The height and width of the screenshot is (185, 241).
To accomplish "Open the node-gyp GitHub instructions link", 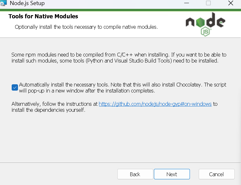I will [155, 104].
